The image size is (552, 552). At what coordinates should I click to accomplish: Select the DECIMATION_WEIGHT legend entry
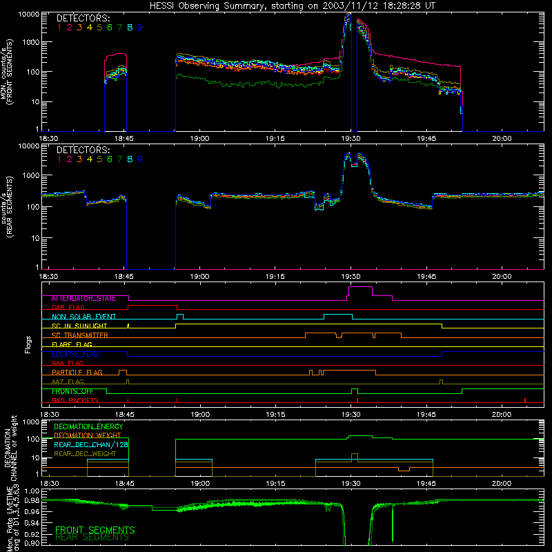point(88,435)
